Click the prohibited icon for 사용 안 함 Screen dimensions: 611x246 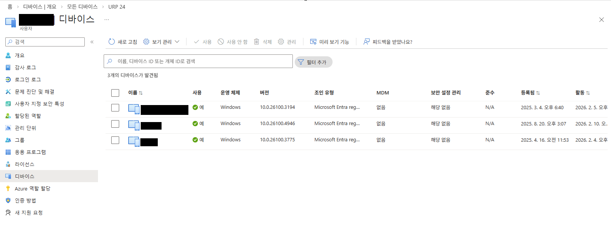(221, 42)
